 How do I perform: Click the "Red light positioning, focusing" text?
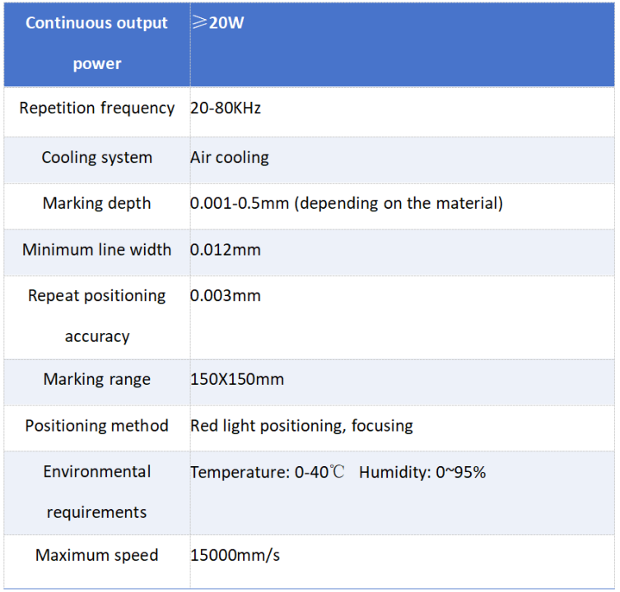click(x=301, y=426)
